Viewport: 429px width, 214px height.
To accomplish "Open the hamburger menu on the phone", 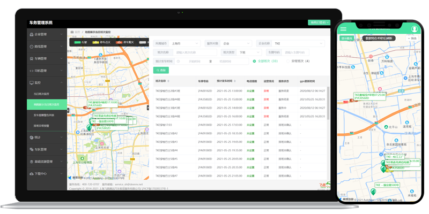I will (x=343, y=28).
